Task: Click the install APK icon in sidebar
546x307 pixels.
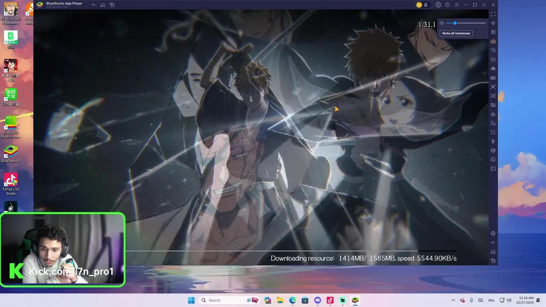Action: click(493, 78)
